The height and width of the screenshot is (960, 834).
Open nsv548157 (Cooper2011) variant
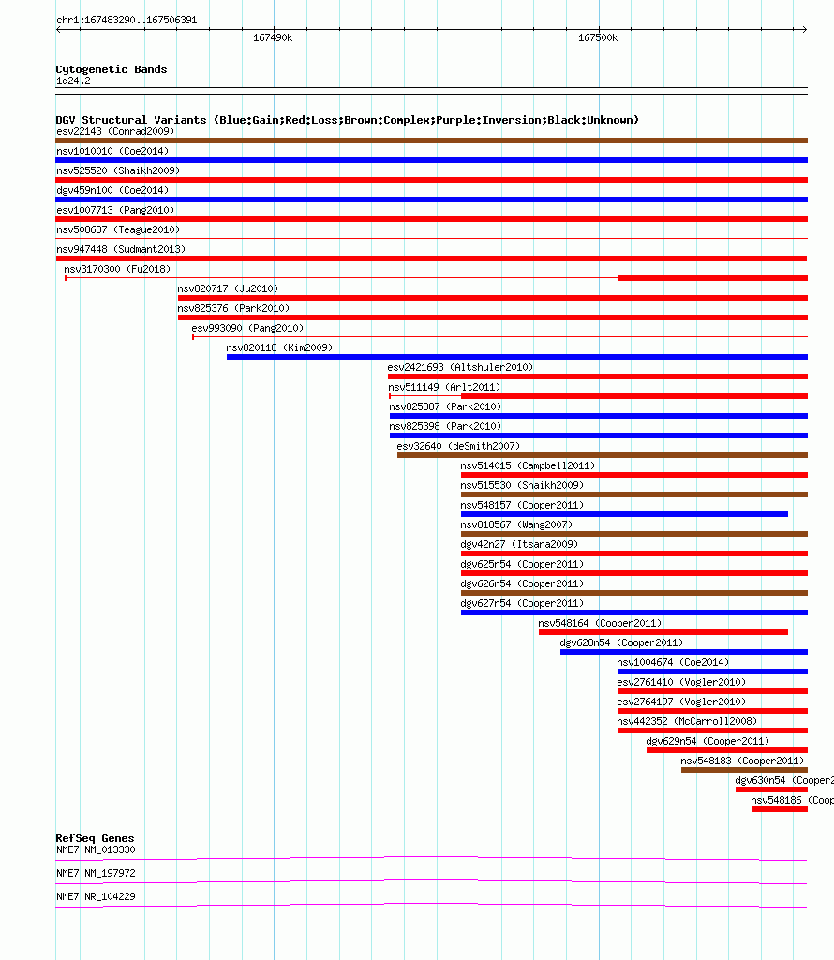(522, 505)
